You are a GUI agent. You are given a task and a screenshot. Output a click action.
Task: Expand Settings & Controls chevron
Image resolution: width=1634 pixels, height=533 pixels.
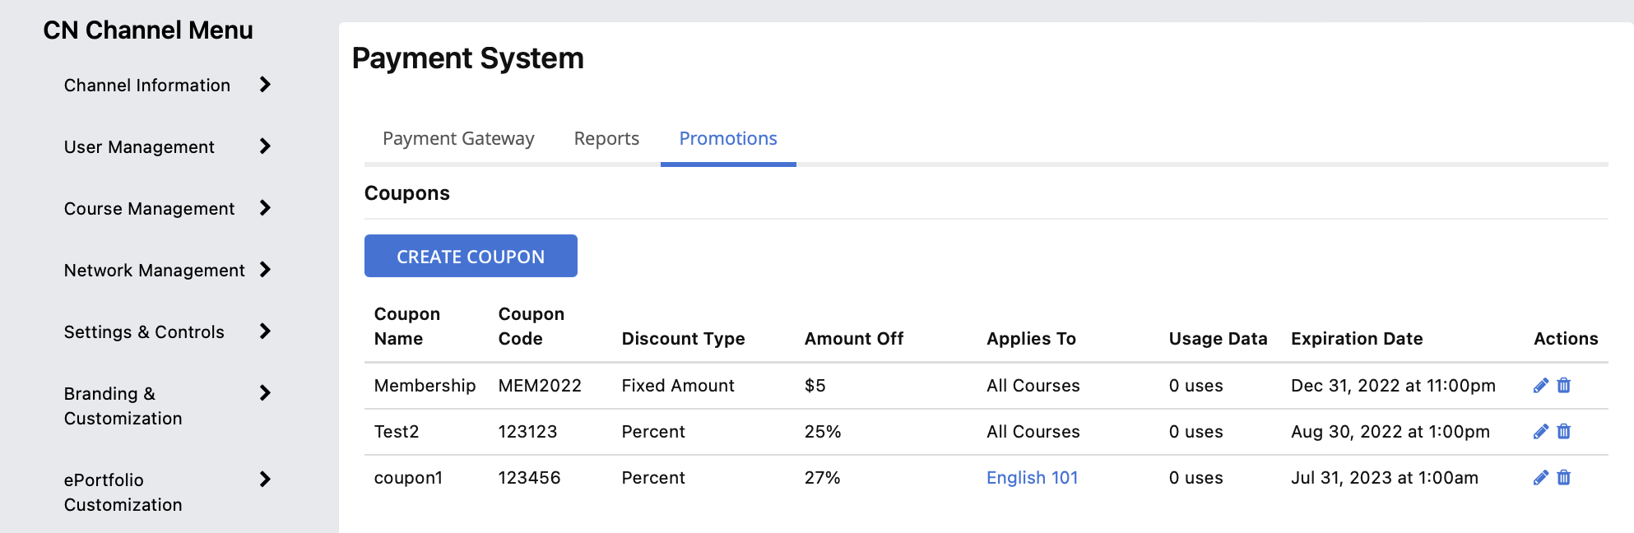click(x=265, y=331)
